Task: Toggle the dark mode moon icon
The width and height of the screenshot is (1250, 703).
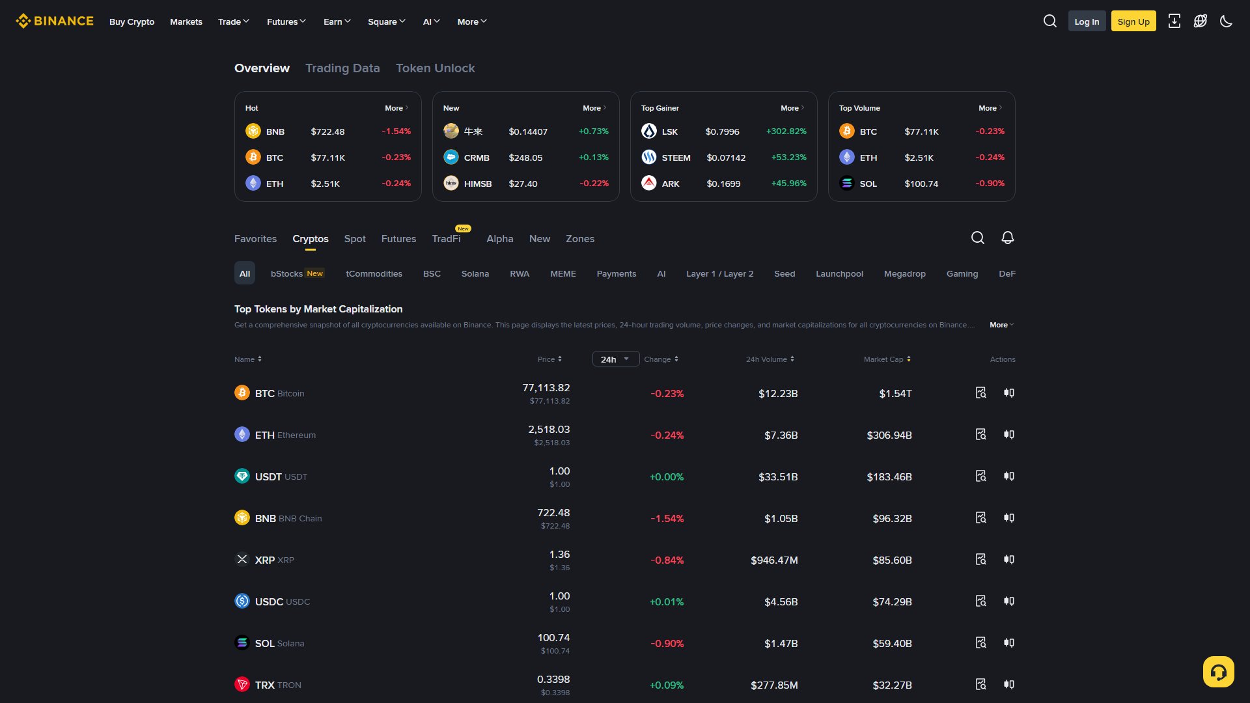Action: [1226, 21]
